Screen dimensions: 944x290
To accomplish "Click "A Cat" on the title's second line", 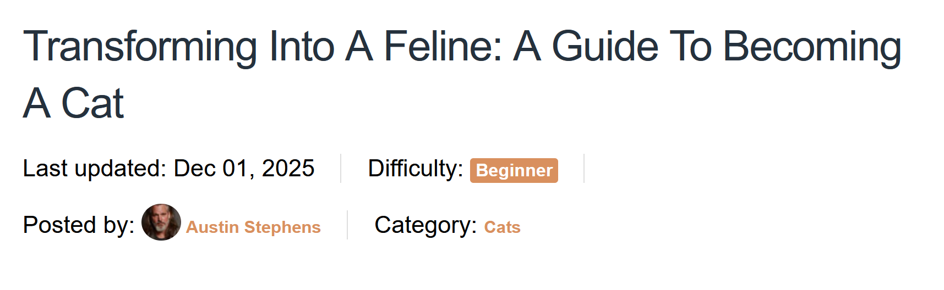I will (x=74, y=103).
